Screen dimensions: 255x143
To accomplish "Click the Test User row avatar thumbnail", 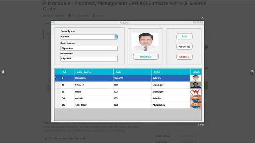I will 196,105.
